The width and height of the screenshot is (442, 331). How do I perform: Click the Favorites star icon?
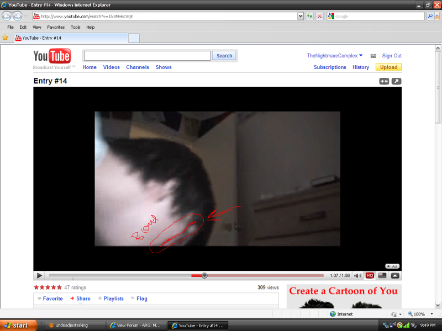(5, 38)
